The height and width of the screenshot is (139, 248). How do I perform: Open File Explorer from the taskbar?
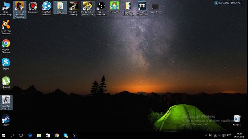pos(39,136)
